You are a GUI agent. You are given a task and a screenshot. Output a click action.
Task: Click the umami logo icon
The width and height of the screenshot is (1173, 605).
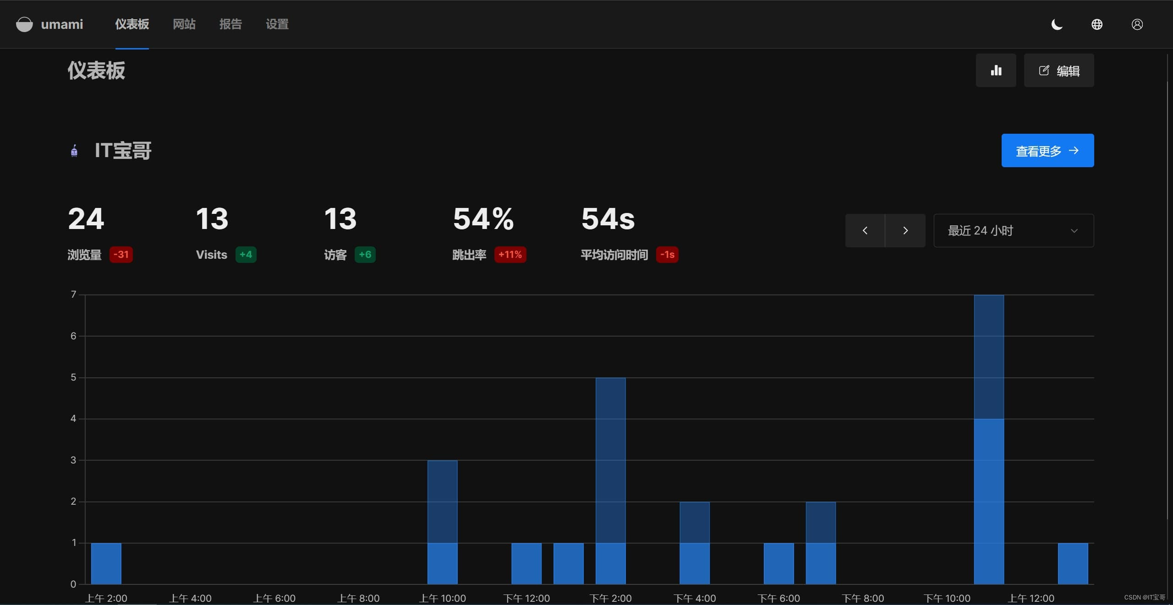click(24, 24)
